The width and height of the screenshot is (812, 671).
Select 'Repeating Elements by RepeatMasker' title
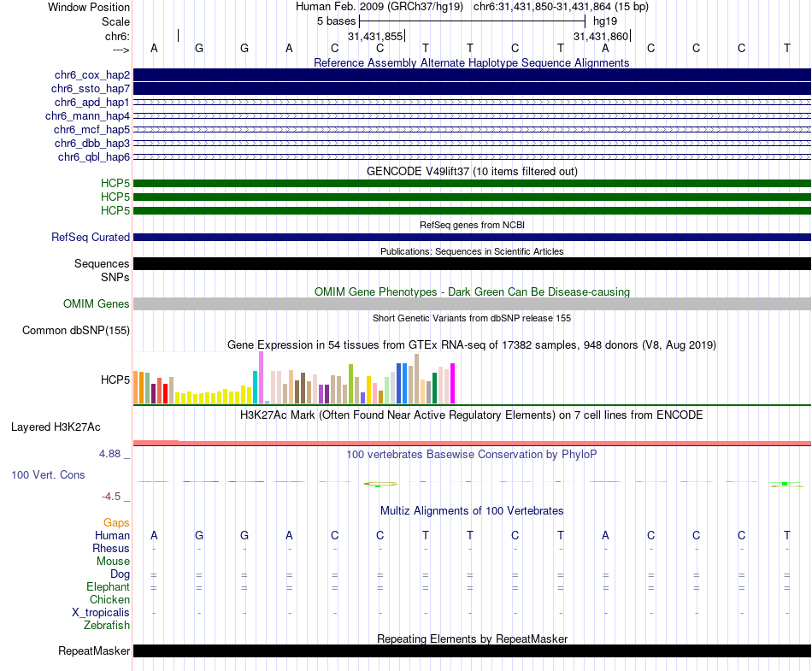[472, 639]
